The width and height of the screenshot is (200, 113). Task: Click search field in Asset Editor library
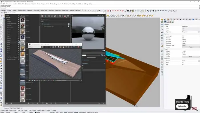(x=29, y=15)
